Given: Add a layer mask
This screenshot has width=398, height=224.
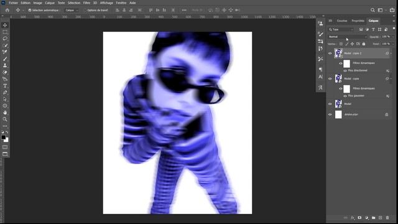Looking at the screenshot, I should [359, 218].
